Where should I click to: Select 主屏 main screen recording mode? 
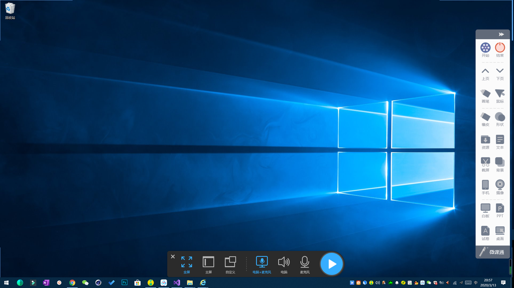coord(208,265)
